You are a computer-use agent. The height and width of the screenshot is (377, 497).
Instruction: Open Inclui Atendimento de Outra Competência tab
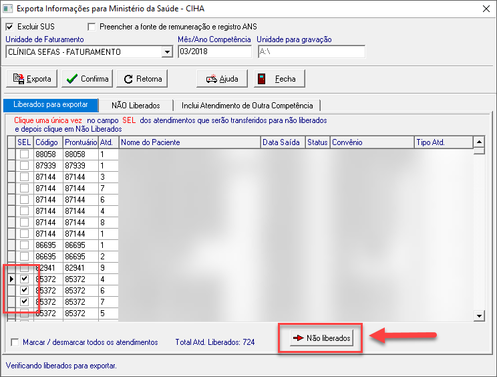pos(247,105)
